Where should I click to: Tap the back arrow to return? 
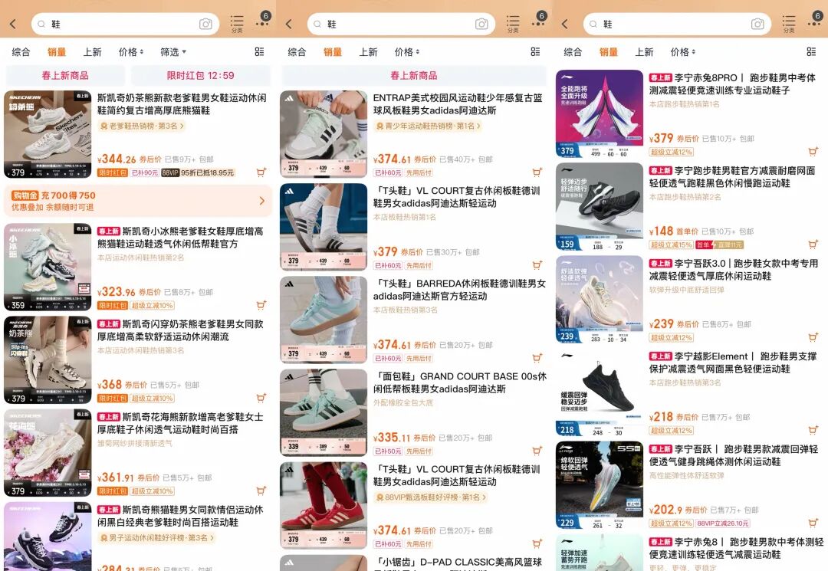click(x=12, y=24)
